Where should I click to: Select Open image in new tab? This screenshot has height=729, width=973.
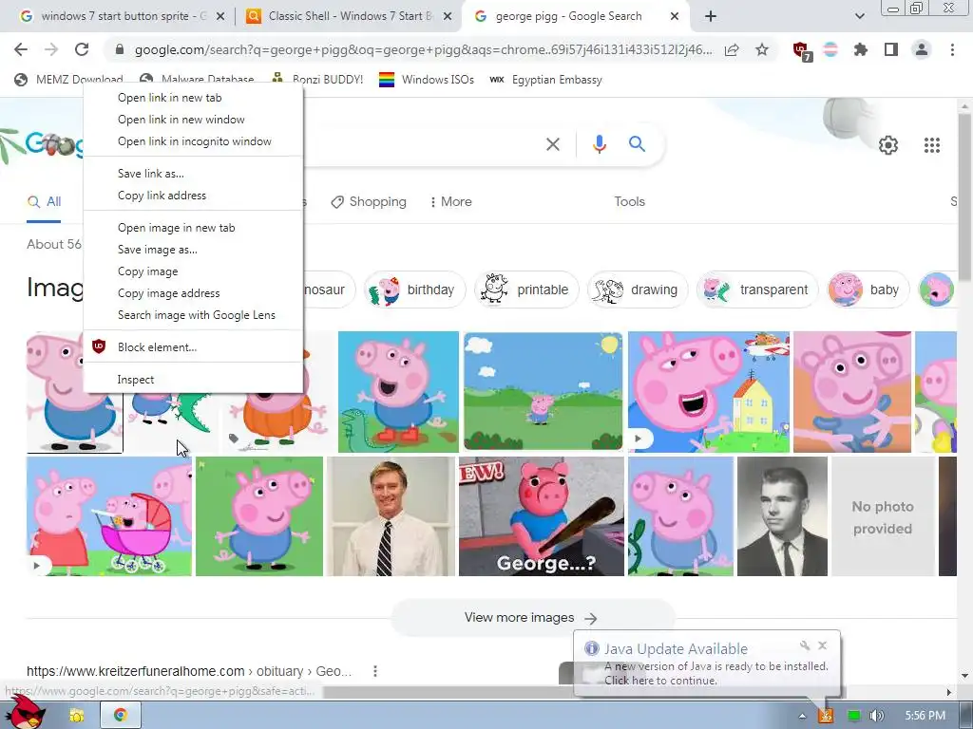coord(193,228)
